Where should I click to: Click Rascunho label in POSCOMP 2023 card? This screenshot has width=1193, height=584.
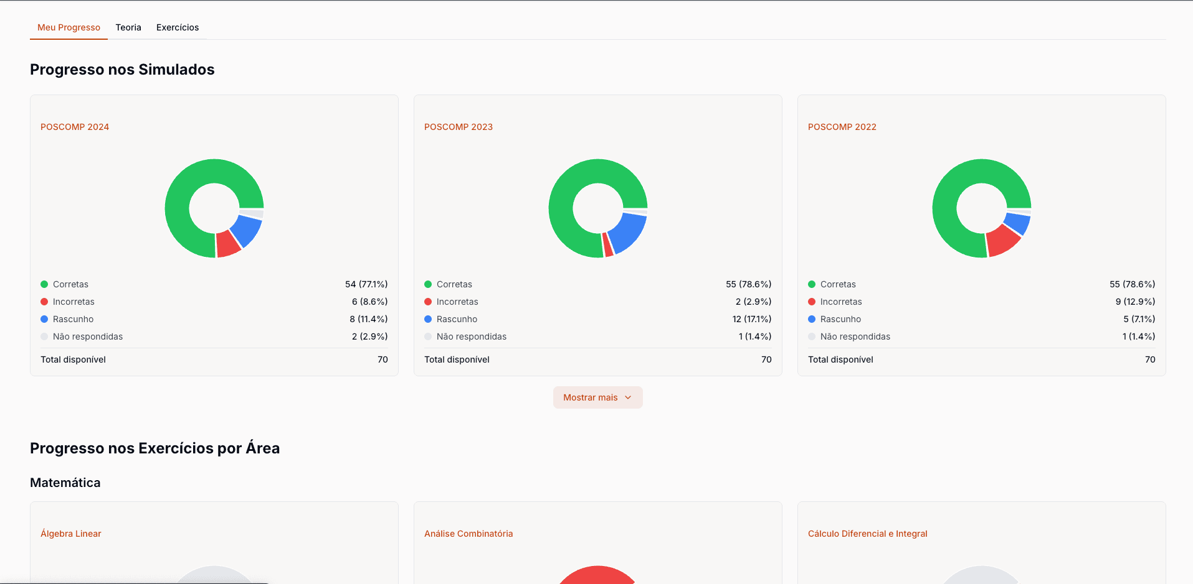pos(457,319)
